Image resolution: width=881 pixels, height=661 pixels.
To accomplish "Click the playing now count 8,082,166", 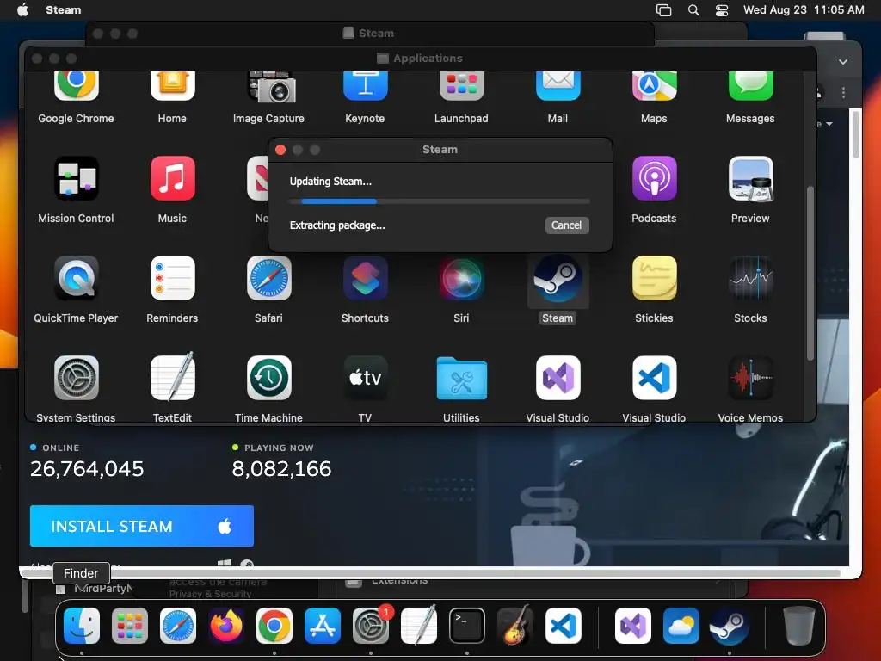I will 281,469.
